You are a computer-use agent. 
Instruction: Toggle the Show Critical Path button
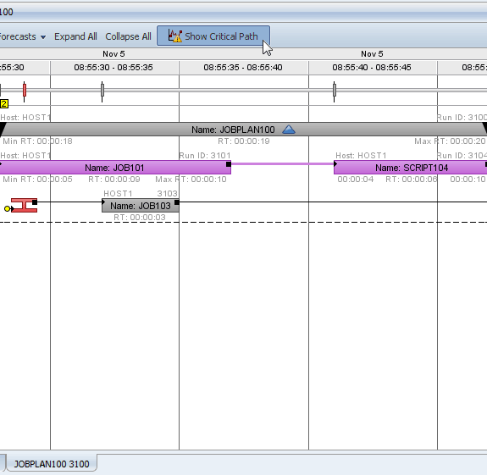pyautogui.click(x=213, y=36)
